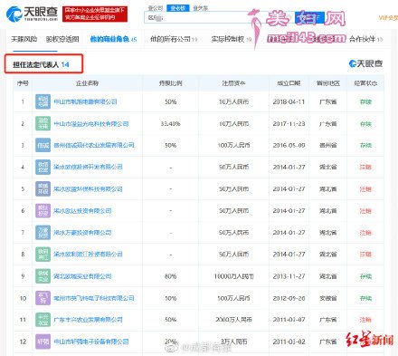Open the green logo tile in row 11
The image size is (398, 356).
[43, 320]
